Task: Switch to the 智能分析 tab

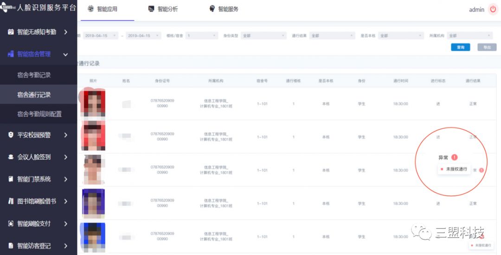Action: pyautogui.click(x=163, y=9)
